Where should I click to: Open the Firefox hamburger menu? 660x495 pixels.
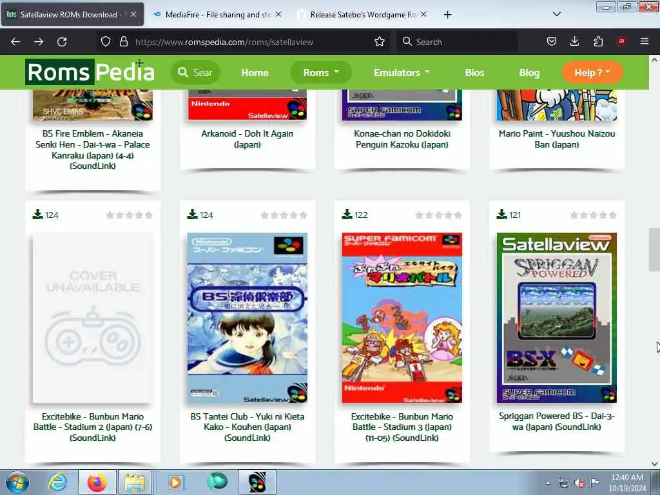pyautogui.click(x=645, y=42)
